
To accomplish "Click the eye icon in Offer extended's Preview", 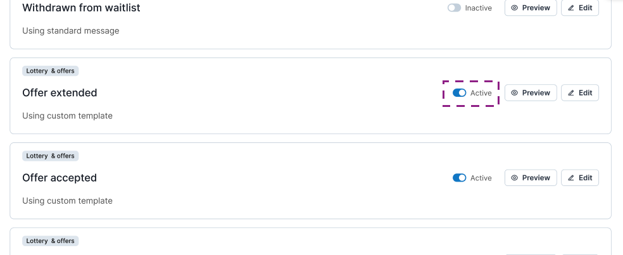I will 515,93.
